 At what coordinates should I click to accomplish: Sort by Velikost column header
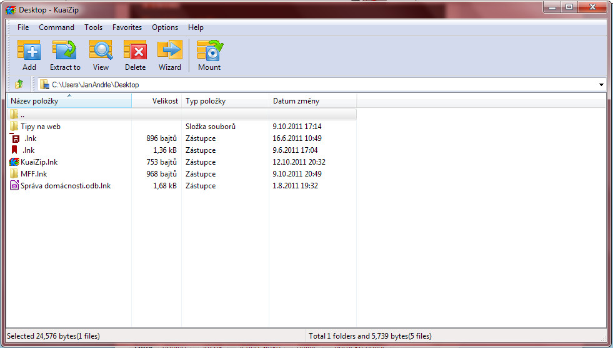[x=156, y=100]
